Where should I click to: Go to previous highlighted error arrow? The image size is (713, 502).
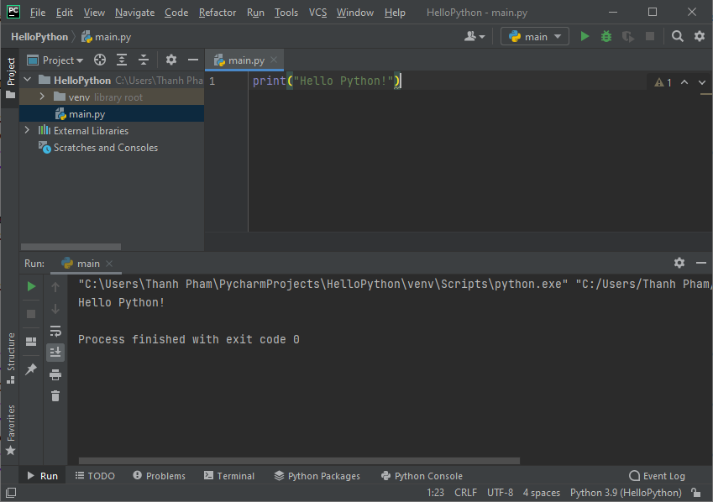tap(684, 82)
